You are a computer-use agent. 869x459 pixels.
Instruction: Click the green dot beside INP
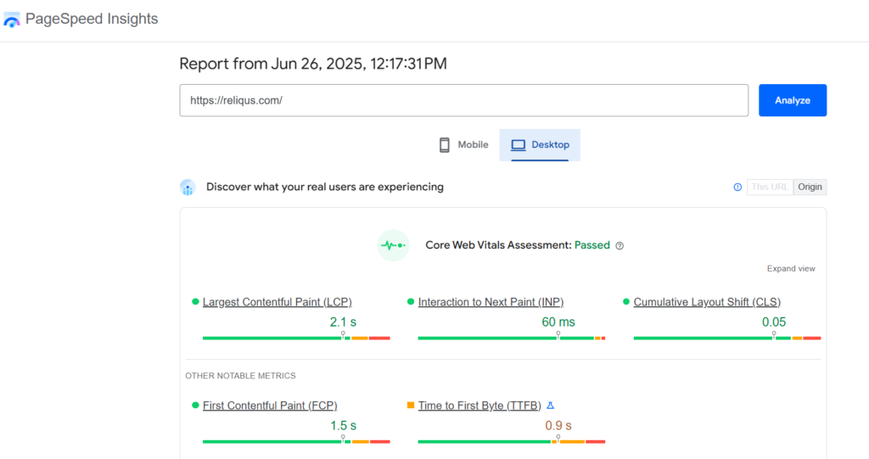click(x=411, y=302)
